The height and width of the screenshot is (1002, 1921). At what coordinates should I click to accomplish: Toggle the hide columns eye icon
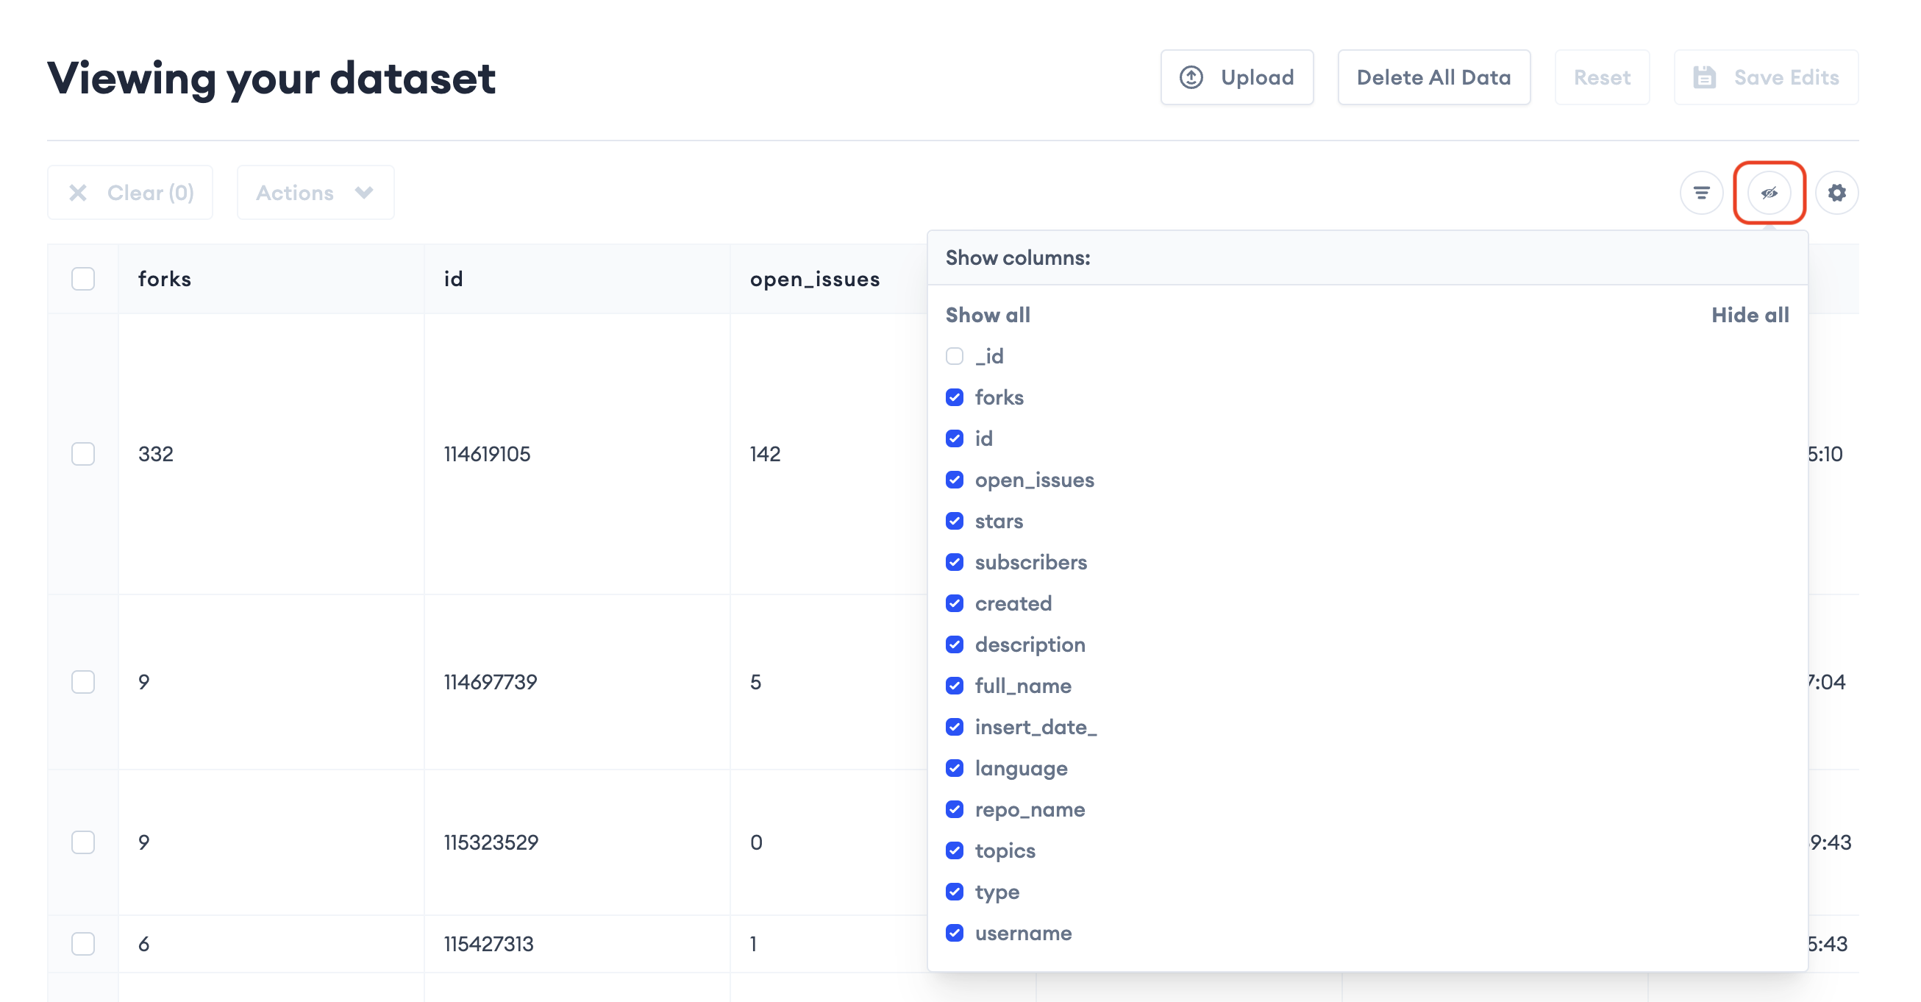click(x=1769, y=193)
